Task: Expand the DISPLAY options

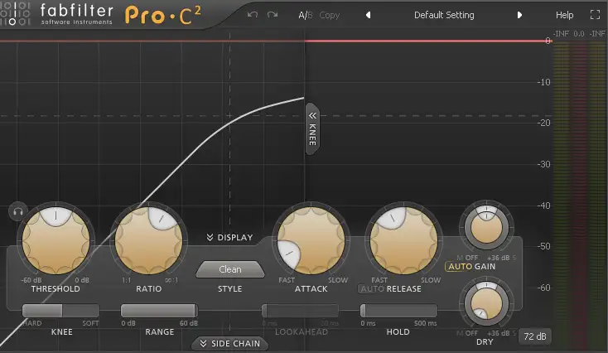Action: click(x=229, y=237)
